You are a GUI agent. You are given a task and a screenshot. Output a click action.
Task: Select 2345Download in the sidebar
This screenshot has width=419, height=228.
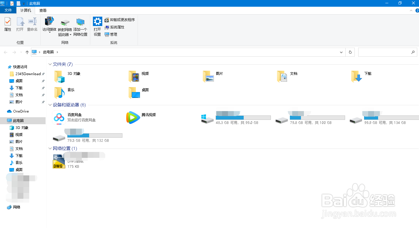[x=28, y=74]
